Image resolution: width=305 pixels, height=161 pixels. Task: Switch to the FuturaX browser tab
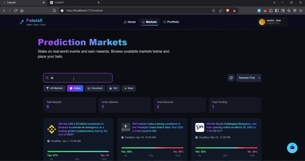[23, 2]
